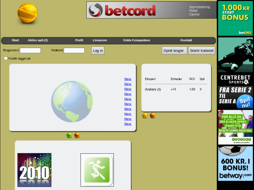Open the betway 600 KR bonus ad
This screenshot has height=190, width=254.
(x=235, y=164)
